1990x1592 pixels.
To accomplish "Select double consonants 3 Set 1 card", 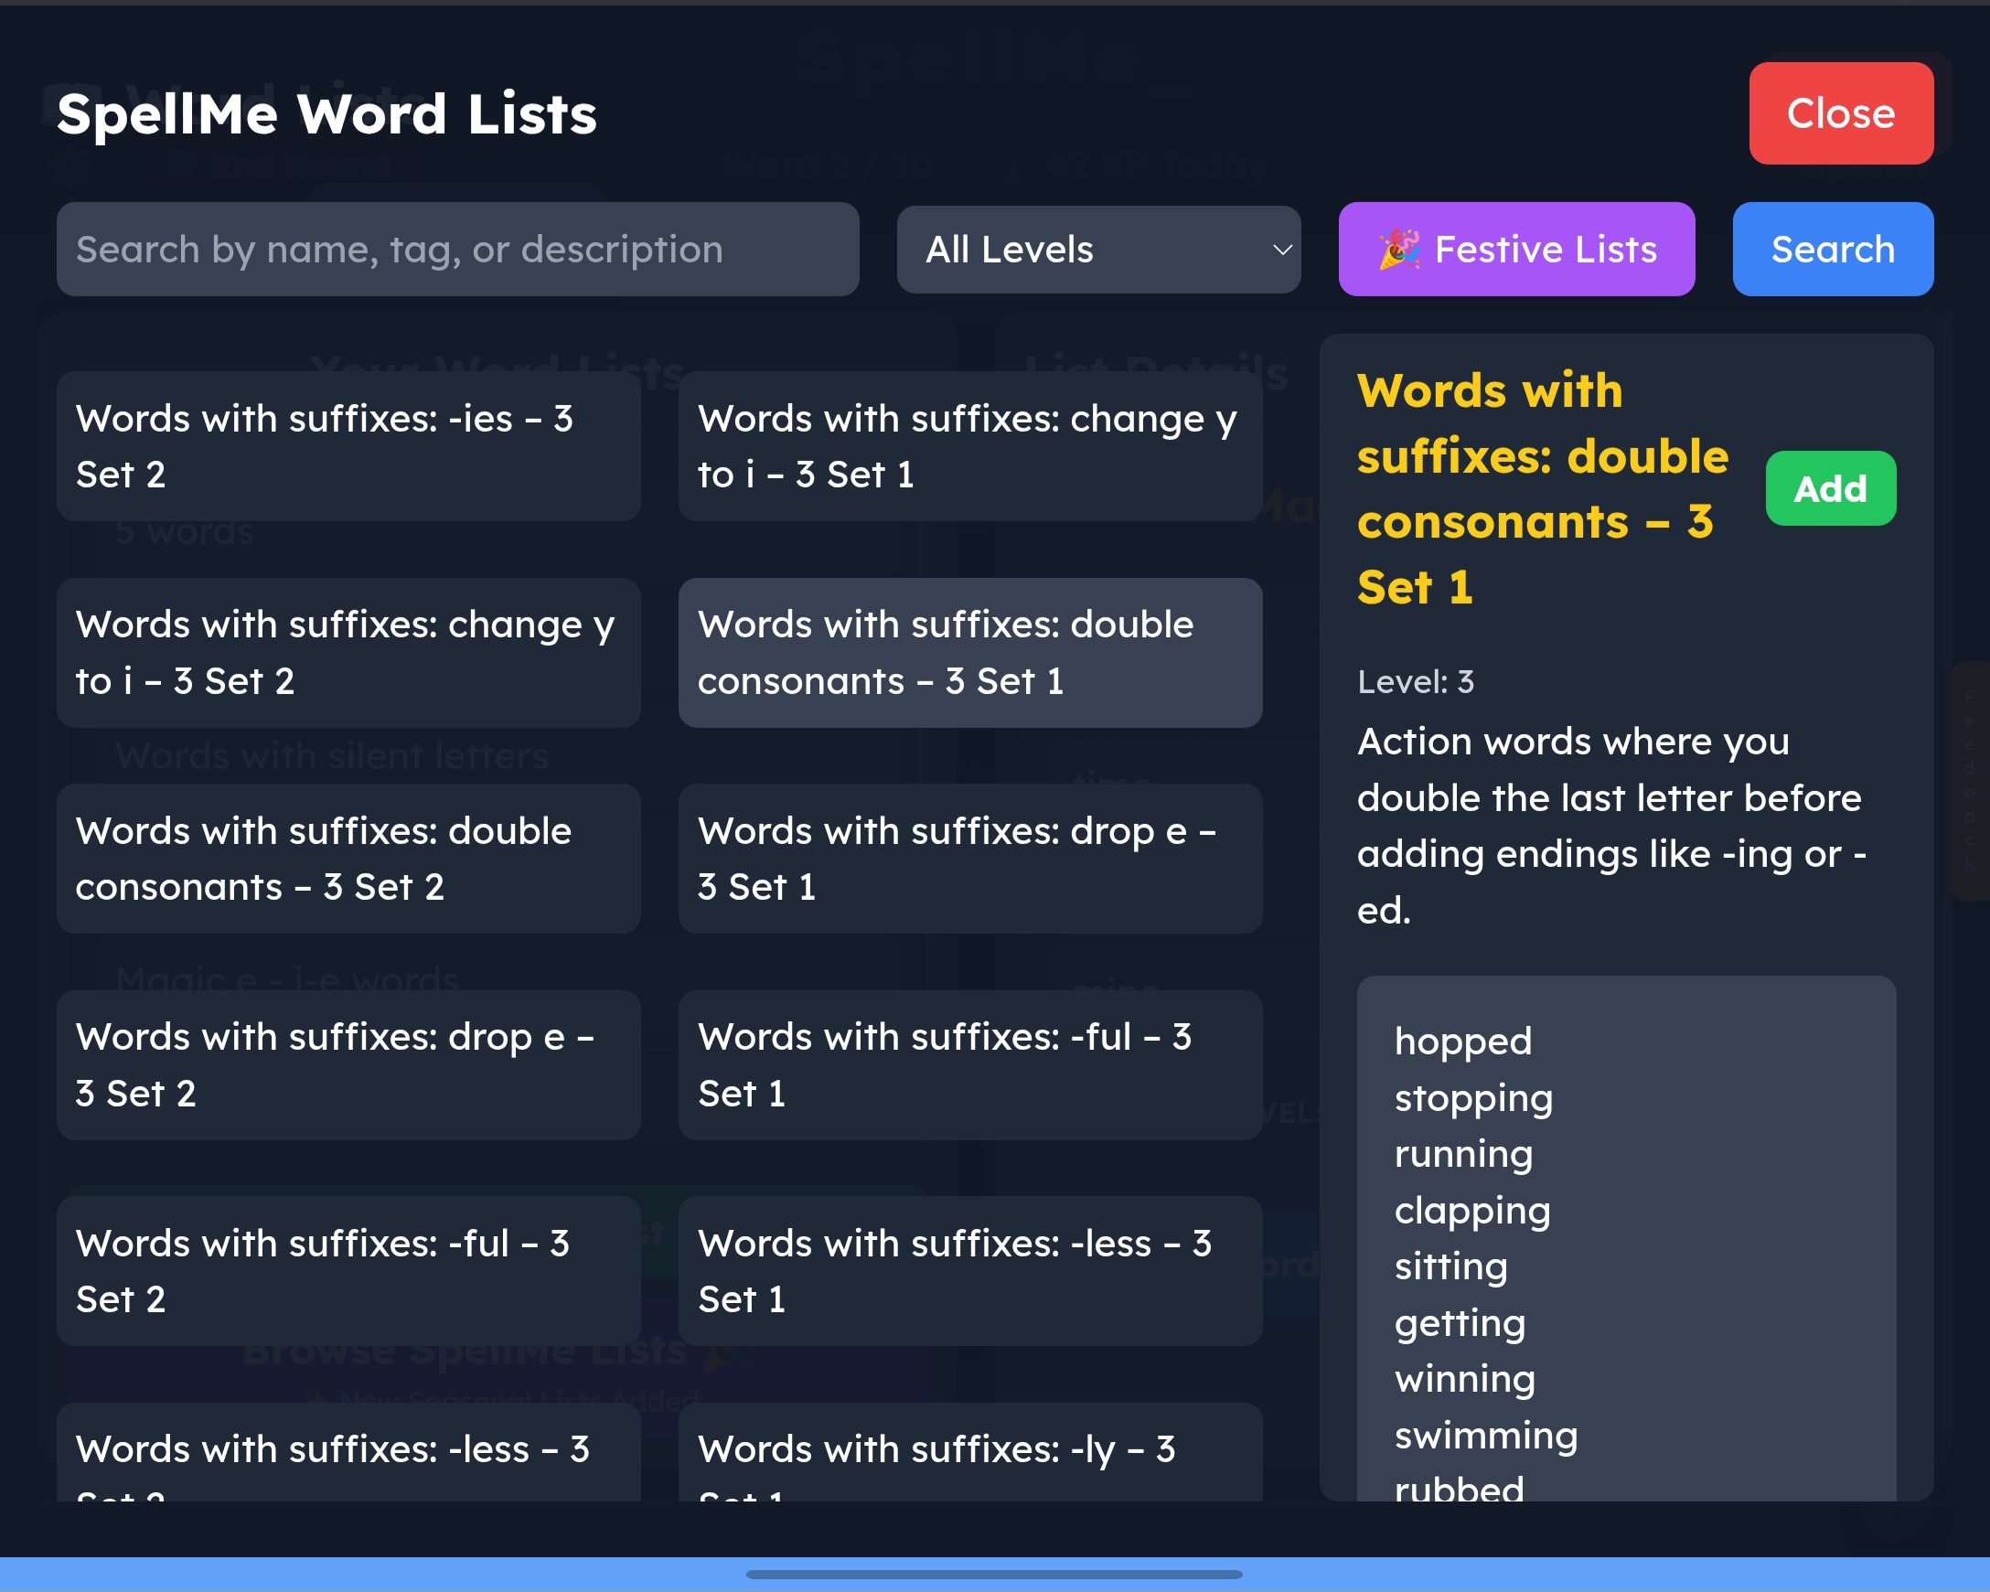I will click(x=969, y=653).
